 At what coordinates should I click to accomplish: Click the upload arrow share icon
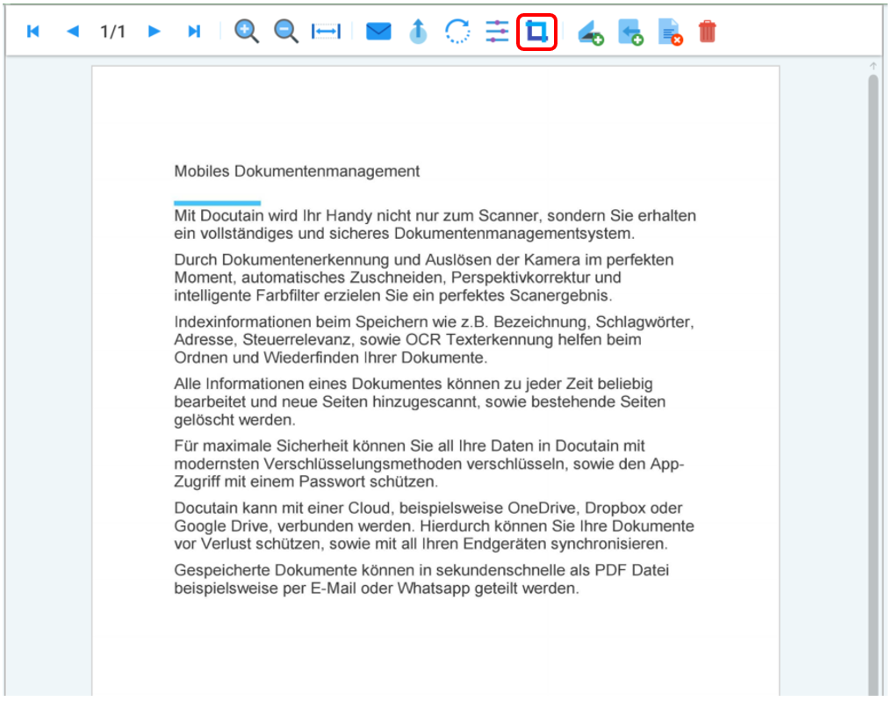click(x=418, y=32)
